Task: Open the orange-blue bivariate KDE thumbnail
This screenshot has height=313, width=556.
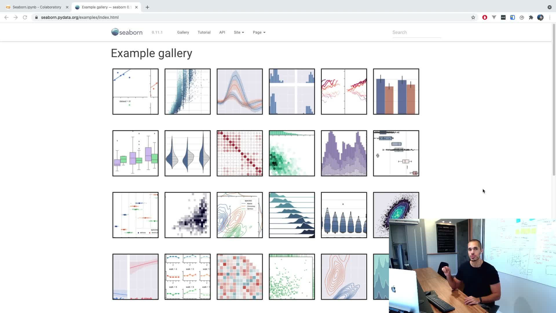Action: point(344,277)
